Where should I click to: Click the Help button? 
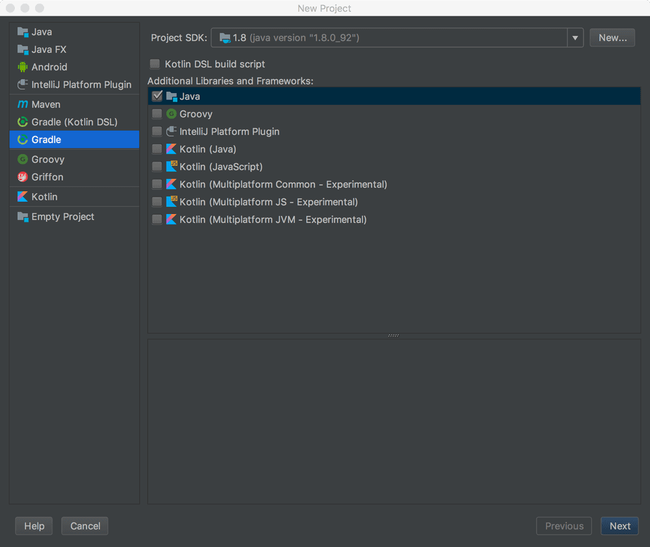[x=33, y=526]
